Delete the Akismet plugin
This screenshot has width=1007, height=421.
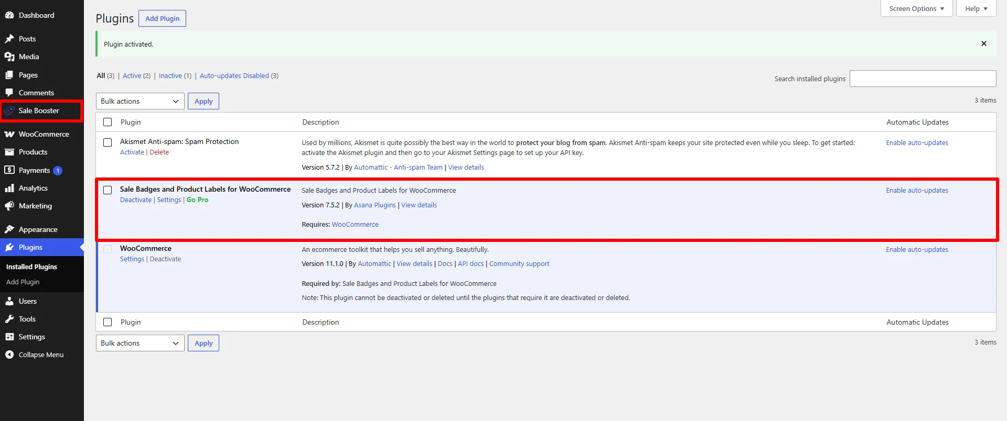(x=159, y=152)
